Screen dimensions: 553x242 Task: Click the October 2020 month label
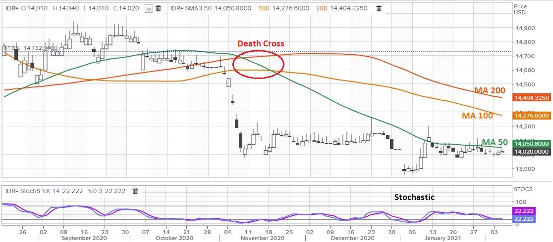174,238
